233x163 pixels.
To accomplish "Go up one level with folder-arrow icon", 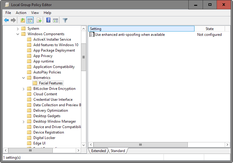I will pos(23,20).
